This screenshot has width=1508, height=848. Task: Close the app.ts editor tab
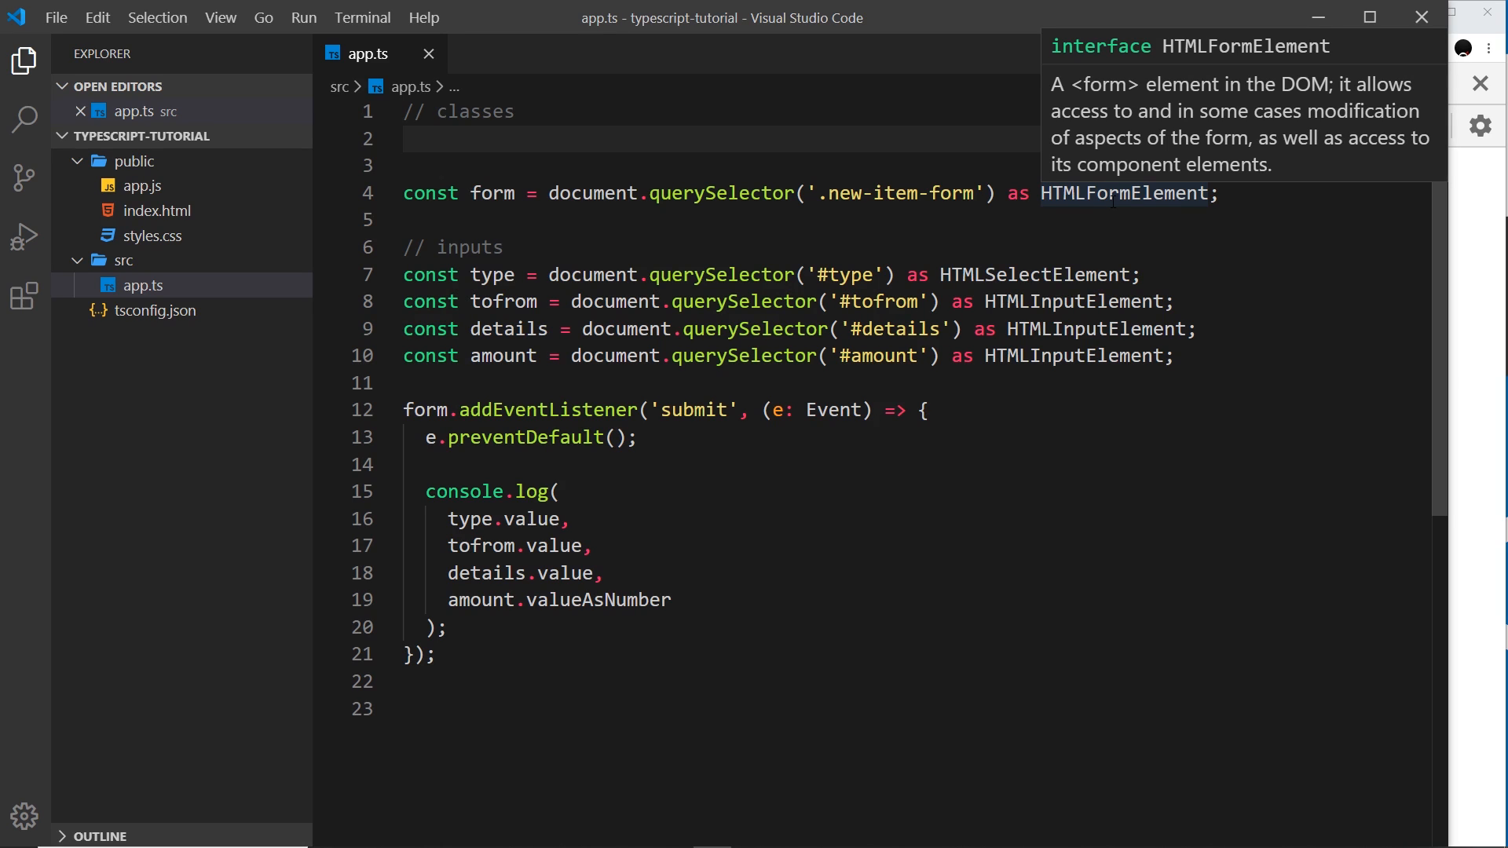coord(429,54)
